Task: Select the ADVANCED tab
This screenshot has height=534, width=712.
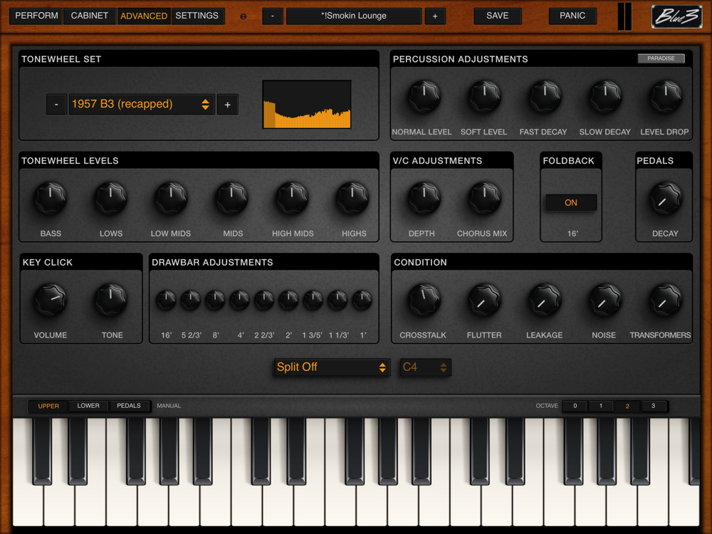Action: 144,16
